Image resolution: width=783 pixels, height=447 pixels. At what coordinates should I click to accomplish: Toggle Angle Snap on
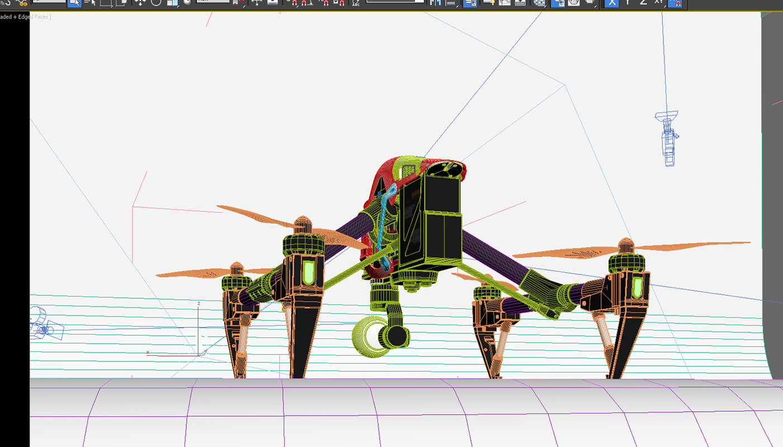[305, 4]
